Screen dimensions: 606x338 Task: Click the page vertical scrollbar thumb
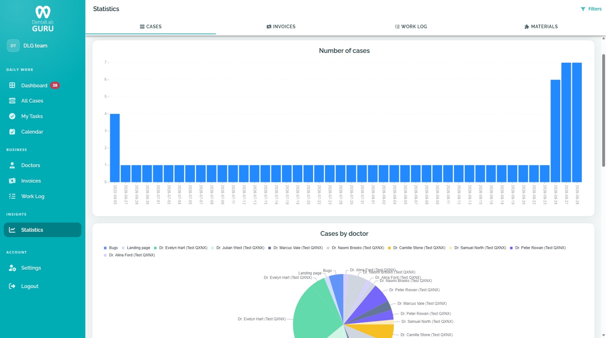(x=603, y=110)
